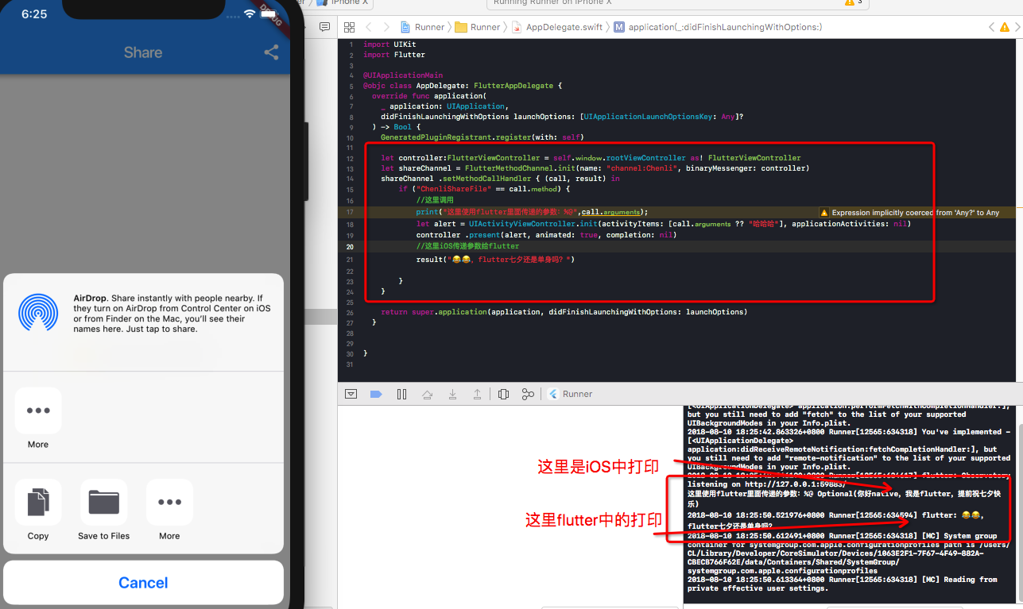Toggle breakpoints in the debug bar

pos(376,394)
